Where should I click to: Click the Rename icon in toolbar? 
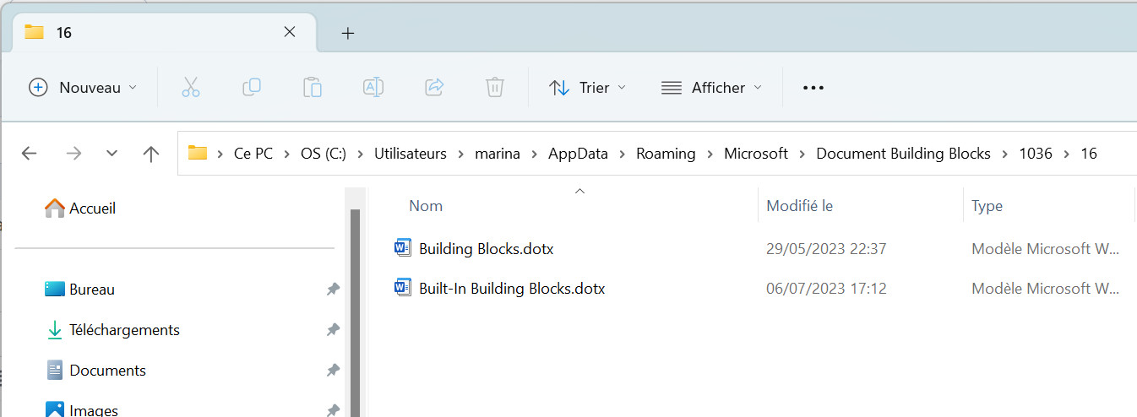pos(373,87)
